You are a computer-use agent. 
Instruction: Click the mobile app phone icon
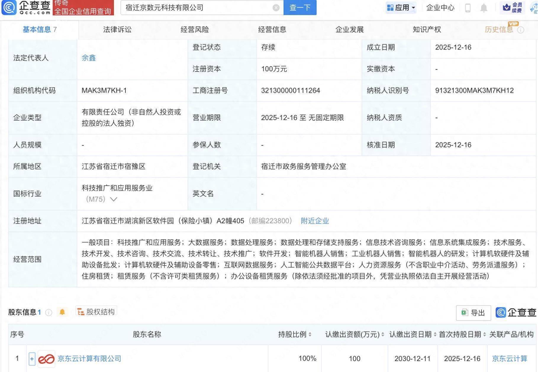(468, 8)
